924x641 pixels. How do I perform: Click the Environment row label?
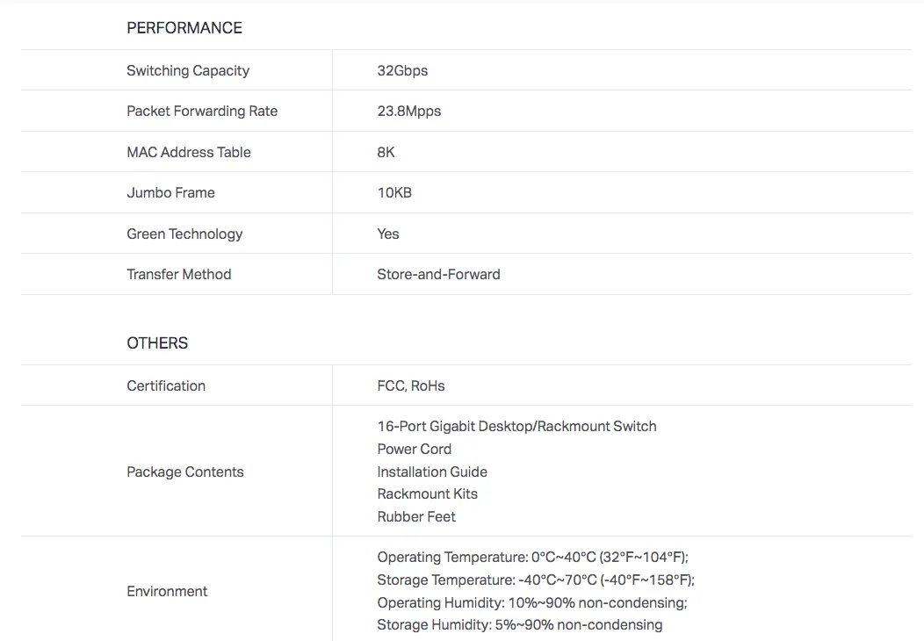[167, 592]
